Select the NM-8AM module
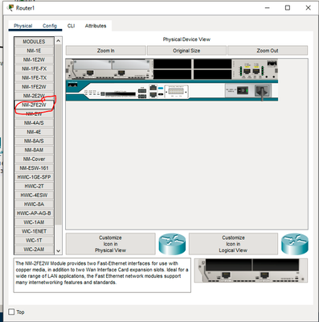 [x=34, y=150]
